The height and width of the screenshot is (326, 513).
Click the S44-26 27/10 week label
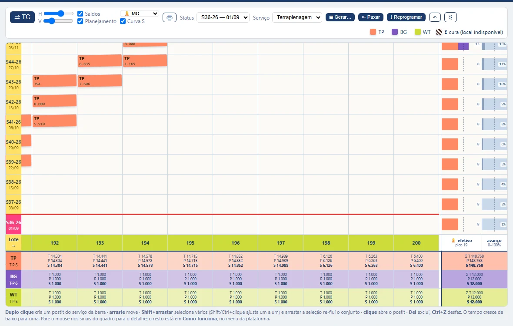coord(13,64)
